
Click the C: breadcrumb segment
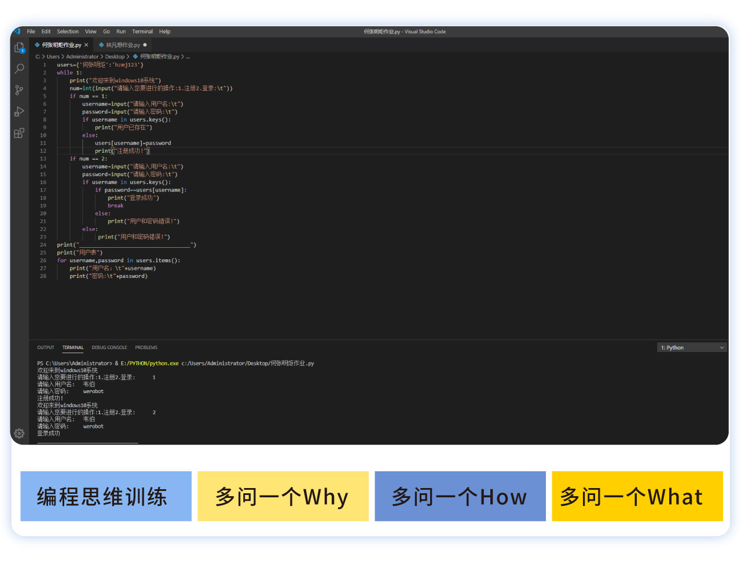point(38,57)
